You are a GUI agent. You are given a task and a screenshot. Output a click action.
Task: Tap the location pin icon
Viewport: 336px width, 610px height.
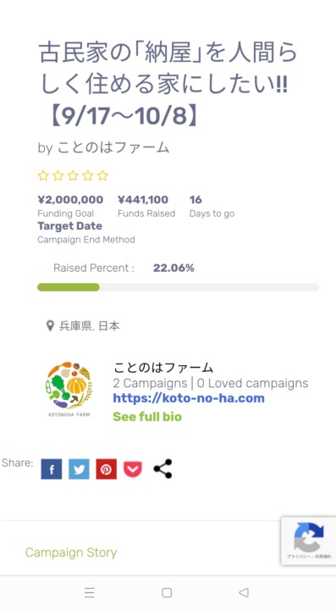(50, 325)
